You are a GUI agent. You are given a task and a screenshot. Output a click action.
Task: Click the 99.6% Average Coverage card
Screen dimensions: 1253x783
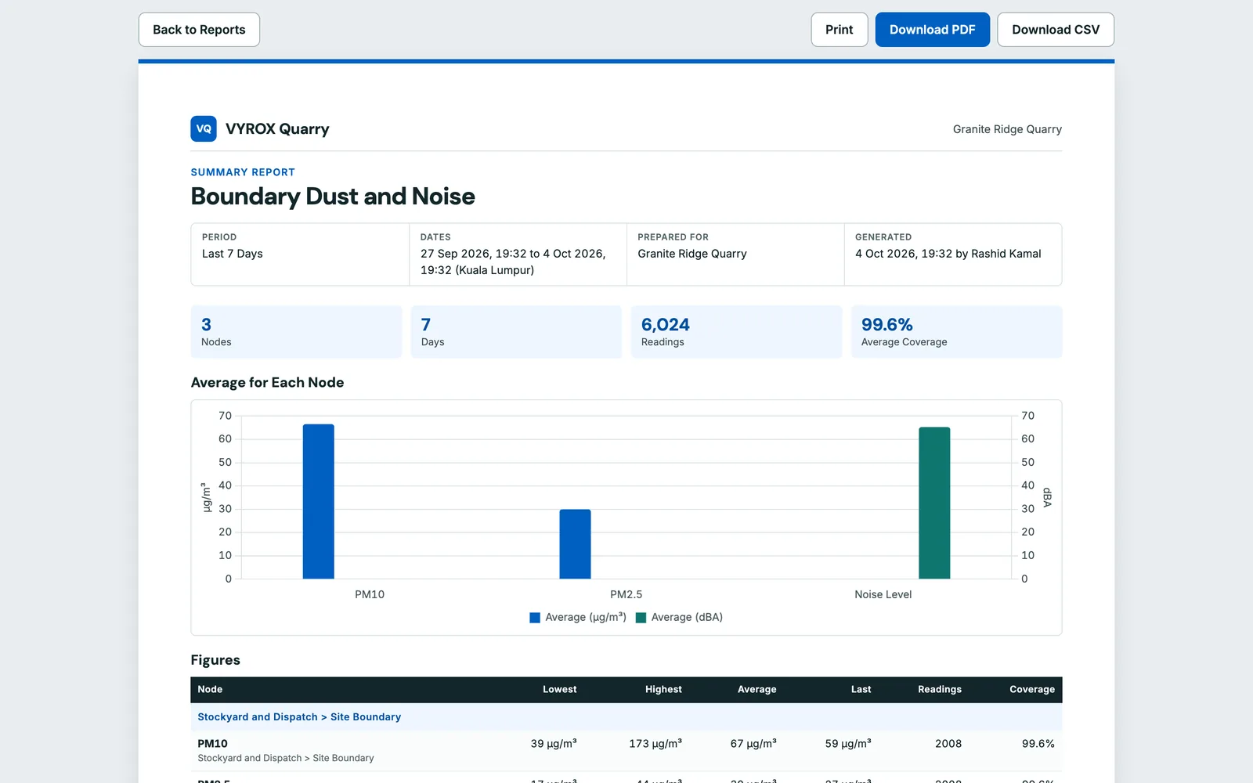tap(957, 332)
